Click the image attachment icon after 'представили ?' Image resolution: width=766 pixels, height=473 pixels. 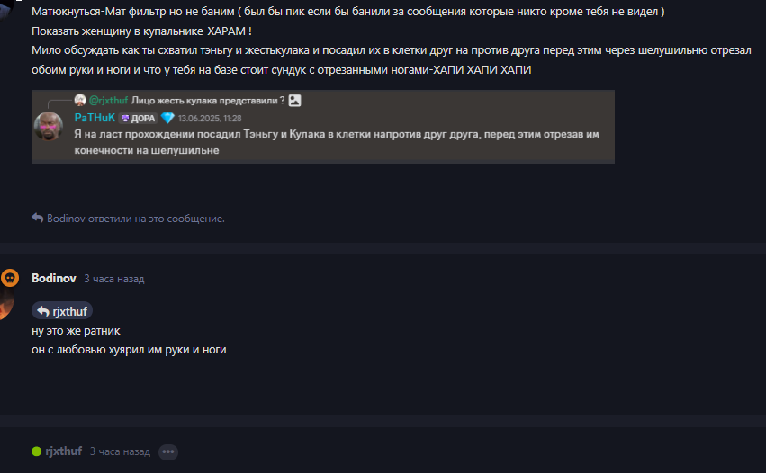coord(294,101)
